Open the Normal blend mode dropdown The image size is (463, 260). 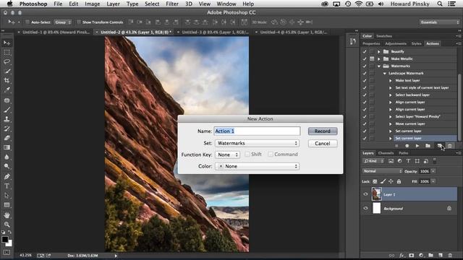(x=383, y=171)
